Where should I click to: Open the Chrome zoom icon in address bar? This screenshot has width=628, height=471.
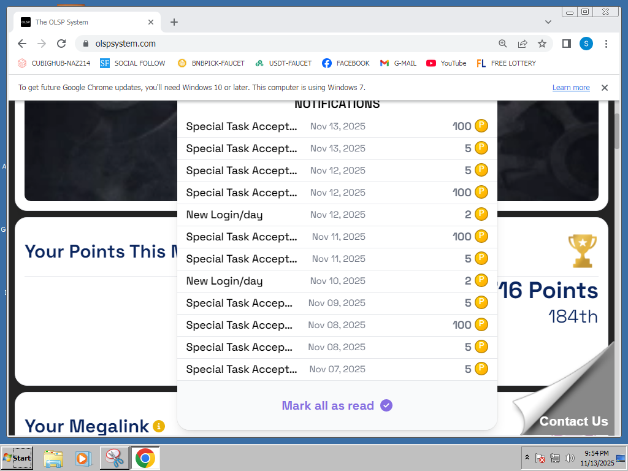tap(503, 44)
